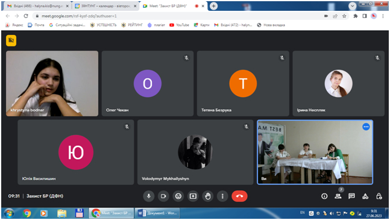Switch to the Gmail inbox tab
390x220 pixels.
click(37, 6)
